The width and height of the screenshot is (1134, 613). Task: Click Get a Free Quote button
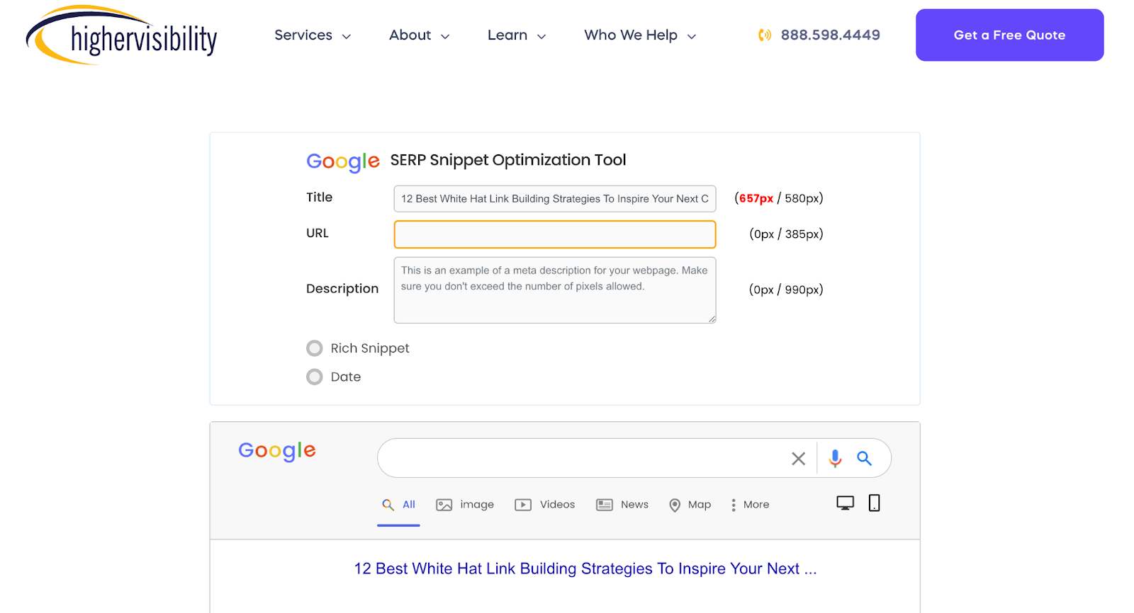click(1009, 35)
